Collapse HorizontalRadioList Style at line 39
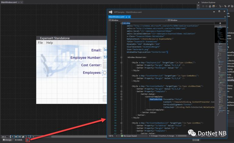Image resolution: width=234 pixels, height=143 pixels. (121, 123)
